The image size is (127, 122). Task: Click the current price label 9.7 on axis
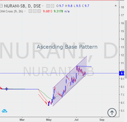122,73
